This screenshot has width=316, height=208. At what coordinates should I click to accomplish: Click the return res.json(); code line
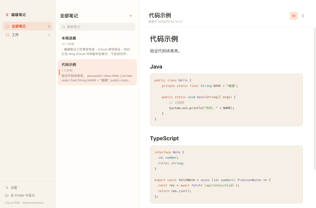point(175,191)
